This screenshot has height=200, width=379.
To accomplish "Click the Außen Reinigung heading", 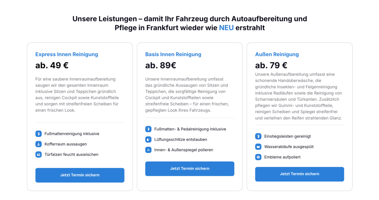I will pyautogui.click(x=277, y=54).
